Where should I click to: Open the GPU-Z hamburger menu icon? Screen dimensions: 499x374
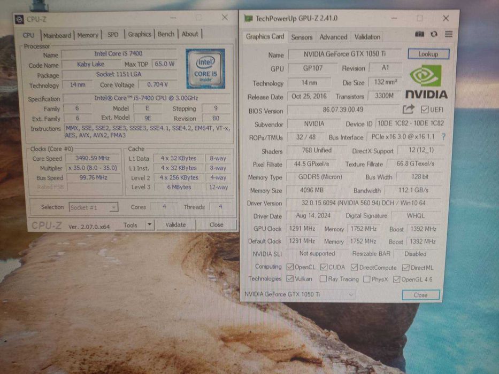coord(449,34)
